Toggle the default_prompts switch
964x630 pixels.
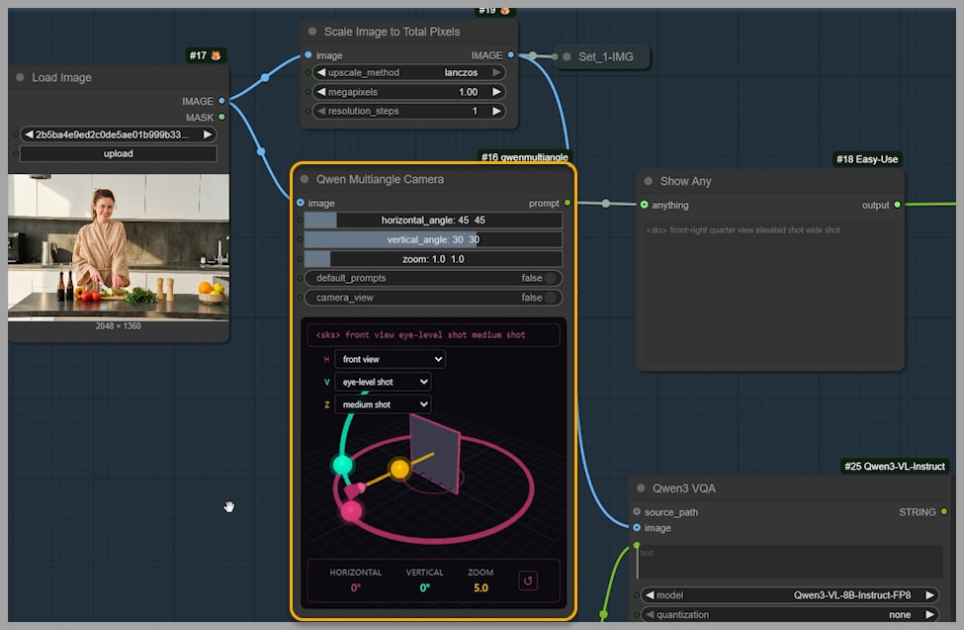[x=551, y=279]
